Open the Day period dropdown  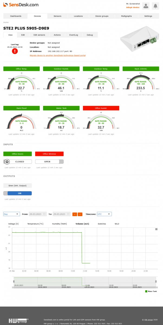click(x=12, y=214)
